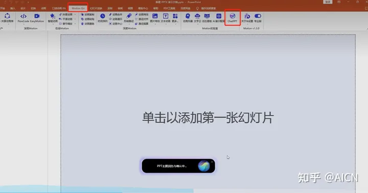Collapse the ribbon with the corner arrow
The image size is (368, 193).
pyautogui.click(x=367, y=29)
